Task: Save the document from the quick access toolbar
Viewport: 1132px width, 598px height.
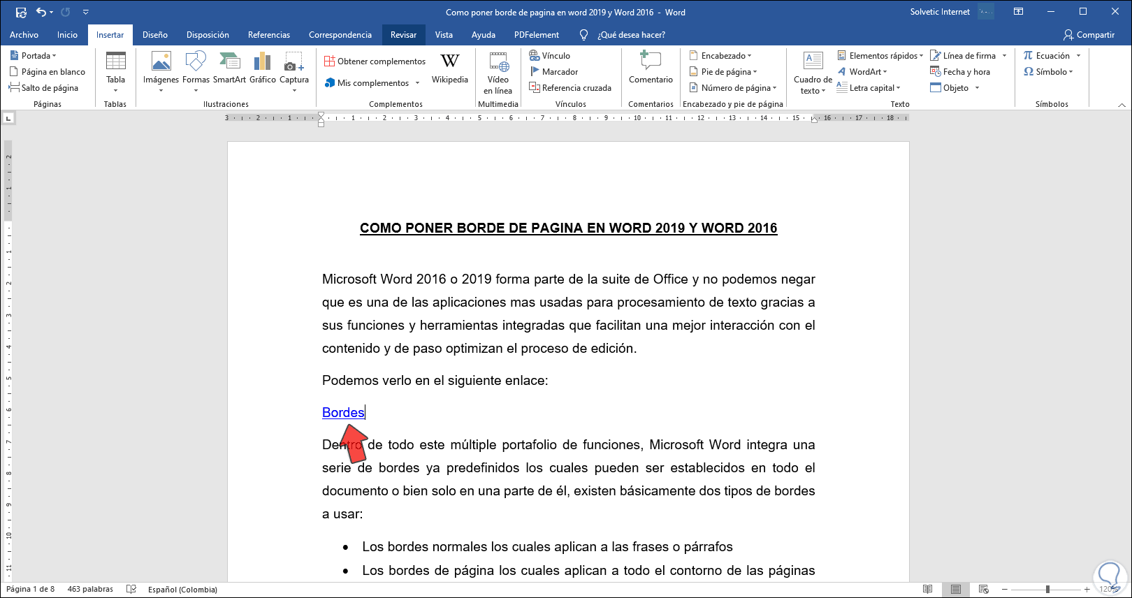Action: click(x=21, y=12)
